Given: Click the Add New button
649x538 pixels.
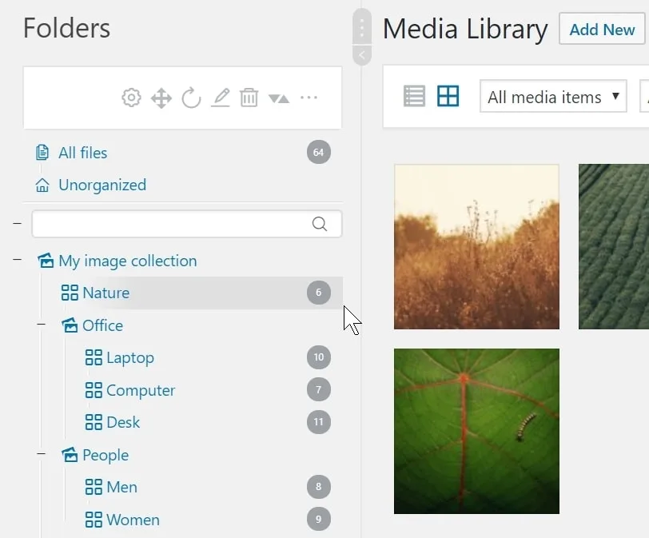Looking at the screenshot, I should pyautogui.click(x=601, y=30).
